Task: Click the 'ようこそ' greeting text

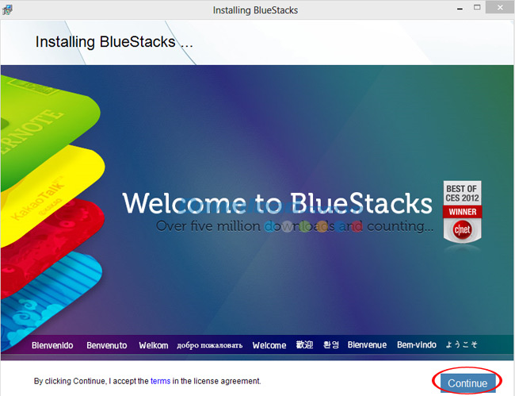Action: (461, 344)
